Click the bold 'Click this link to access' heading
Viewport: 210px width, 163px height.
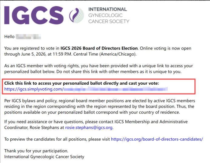coord(81,83)
